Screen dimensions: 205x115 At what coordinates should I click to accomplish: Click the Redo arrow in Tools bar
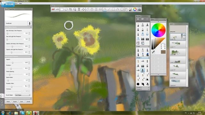[57, 9]
